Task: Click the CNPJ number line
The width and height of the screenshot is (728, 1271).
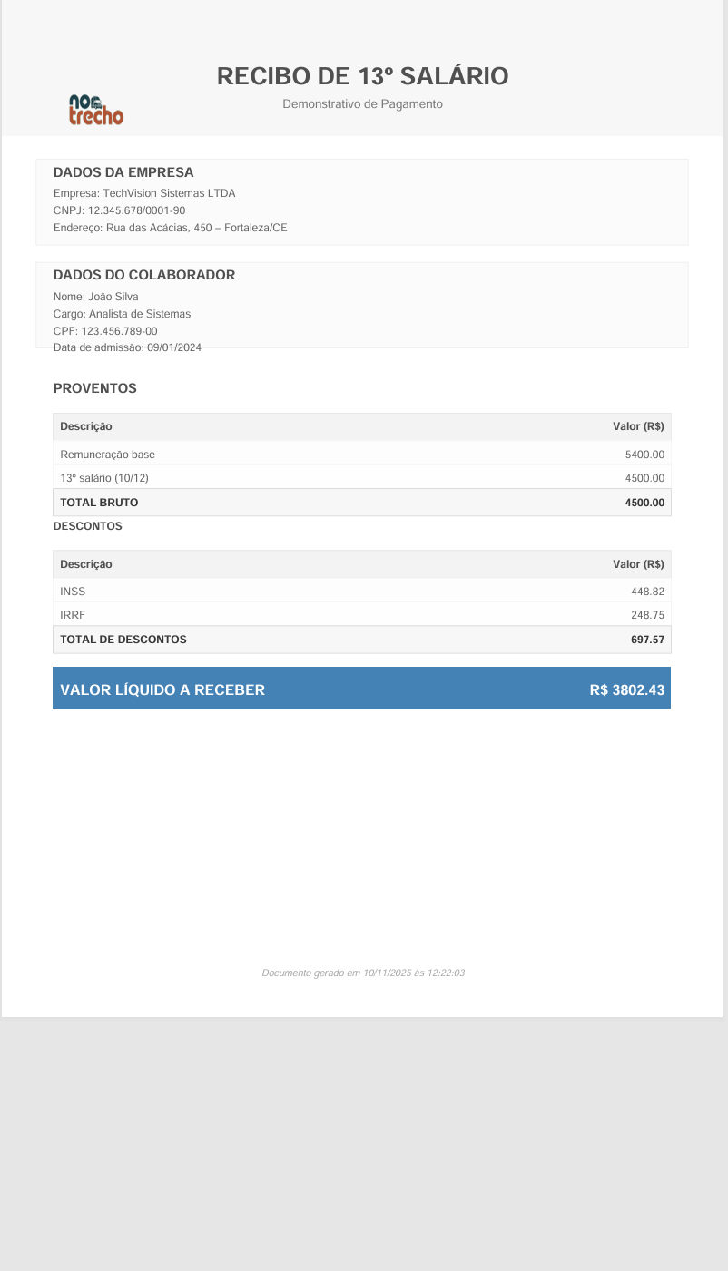Action: (x=119, y=210)
